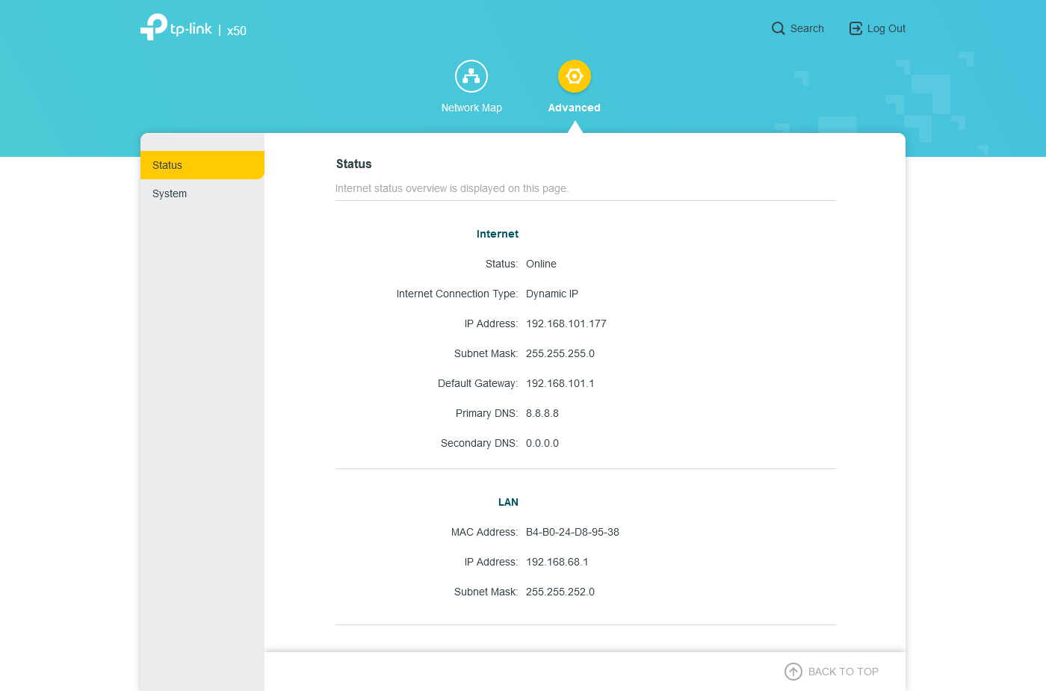Click the LAN section heading
Viewport: 1046px width, 691px height.
tap(508, 502)
